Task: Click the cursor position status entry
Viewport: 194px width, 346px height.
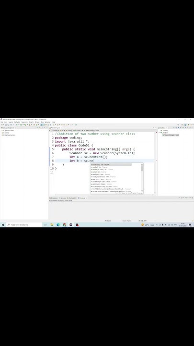Action: [x=143, y=221]
